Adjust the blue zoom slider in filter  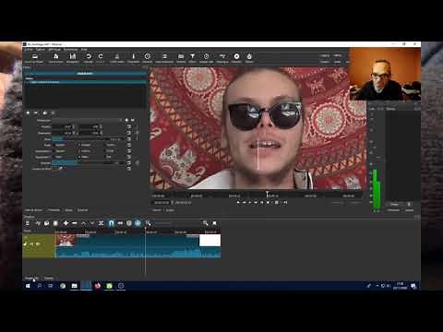click(x=90, y=139)
